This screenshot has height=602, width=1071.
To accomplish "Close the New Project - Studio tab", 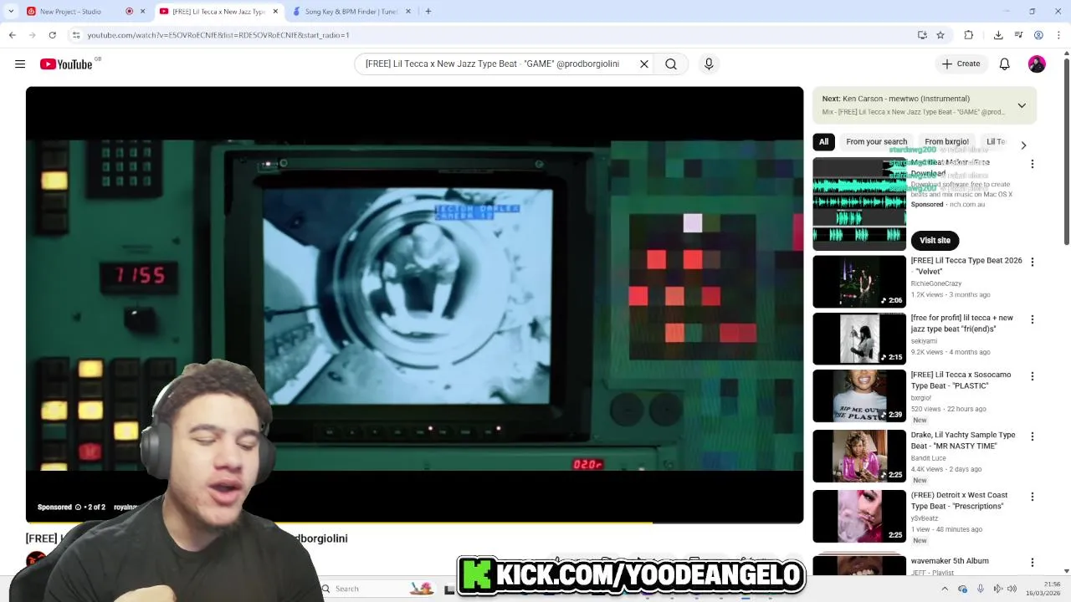I will (142, 12).
